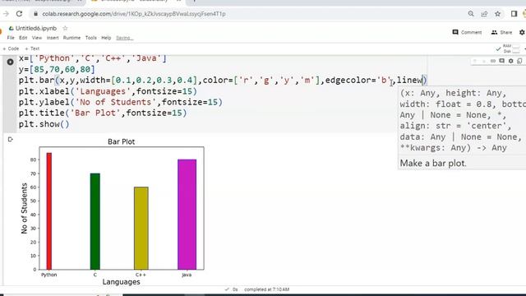Mirror cell in tab icon
526x296 pixels.
(x=519, y=61)
